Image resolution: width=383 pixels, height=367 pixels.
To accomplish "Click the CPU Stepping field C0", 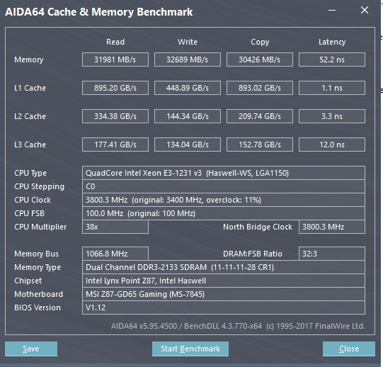I will [x=224, y=186].
